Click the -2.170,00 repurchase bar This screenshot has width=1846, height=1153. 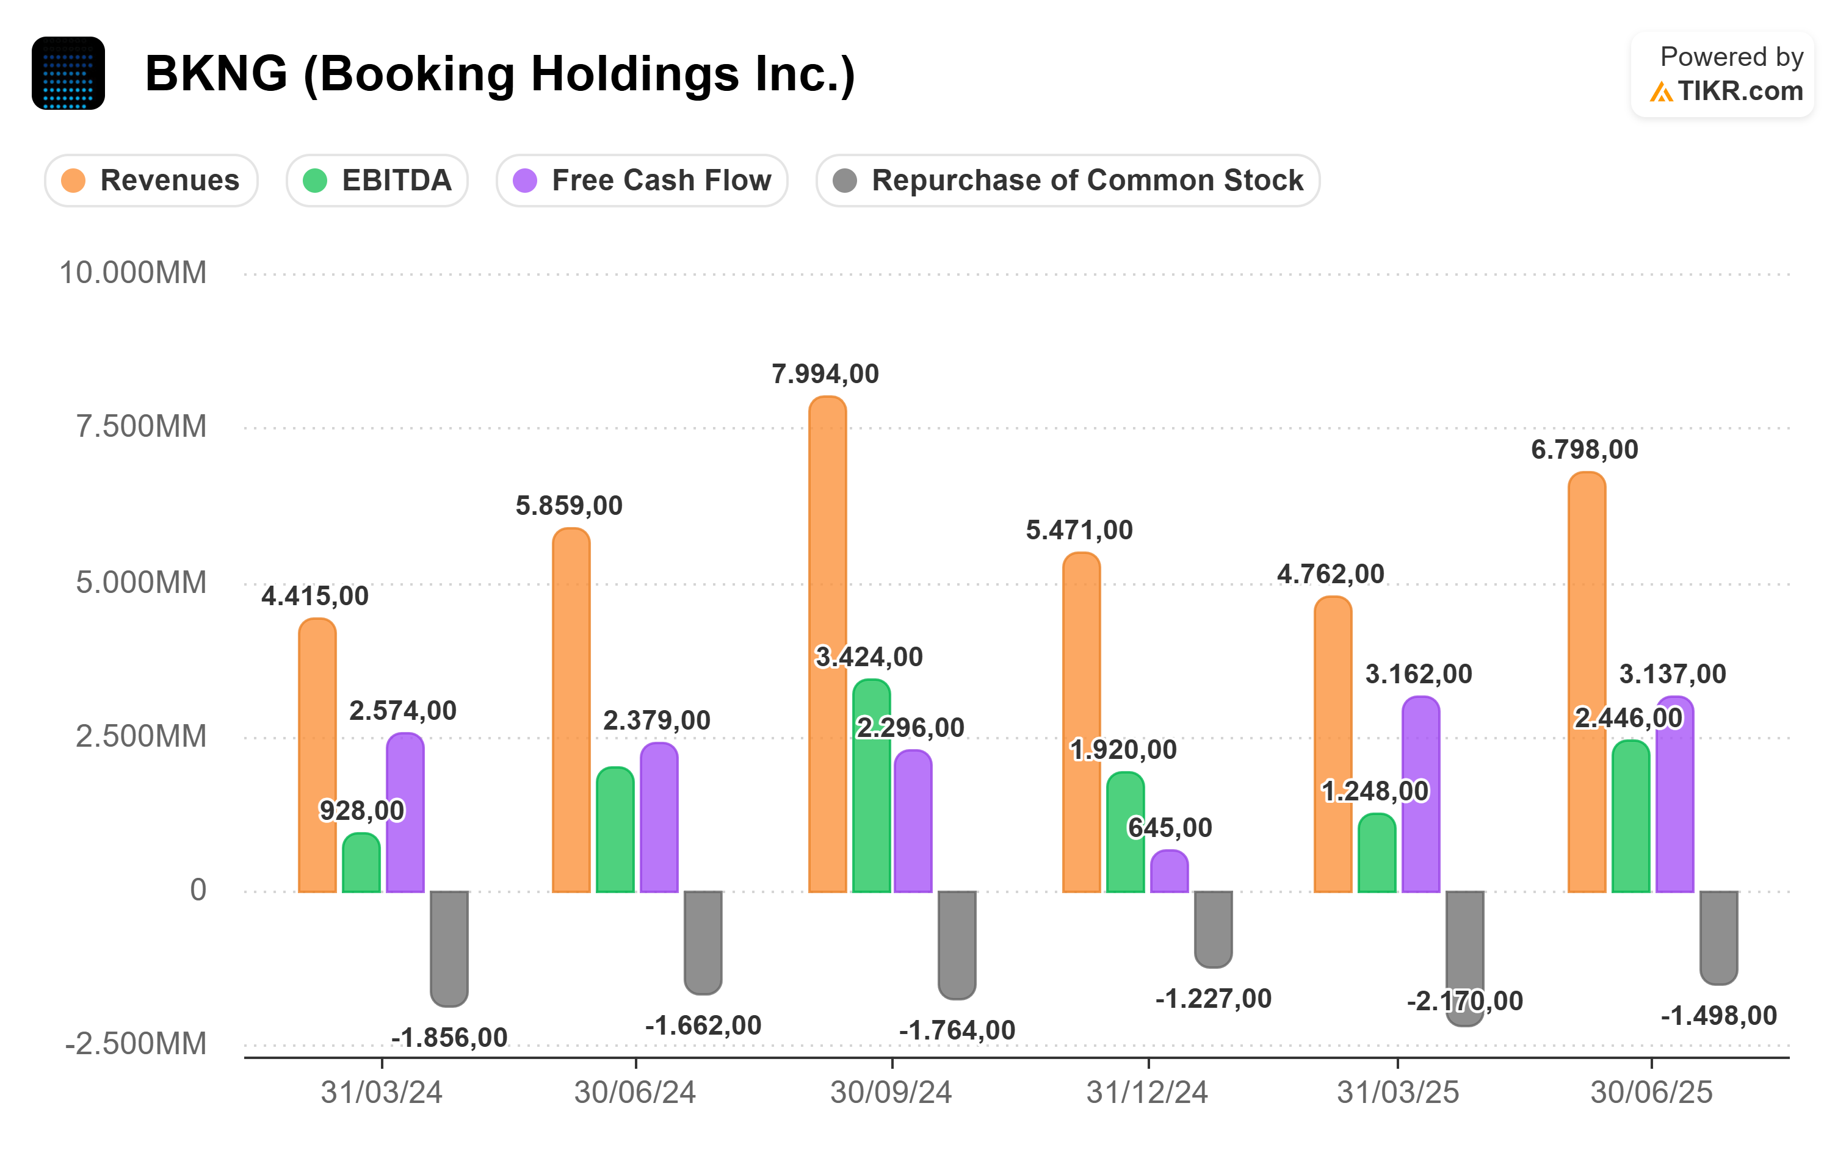tap(1464, 946)
